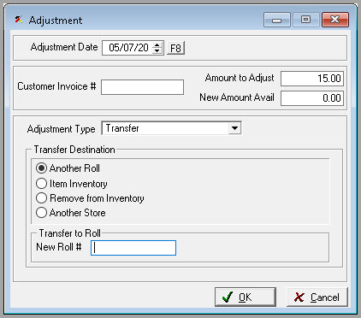Click the New Roll # label
Screen dimensions: 361x318
pyautogui.click(x=59, y=247)
